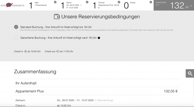Click the wallet icon beside Reservierungsbedingungen heading
Image resolution: width=194 pixels, height=107 pixels.
57,17
